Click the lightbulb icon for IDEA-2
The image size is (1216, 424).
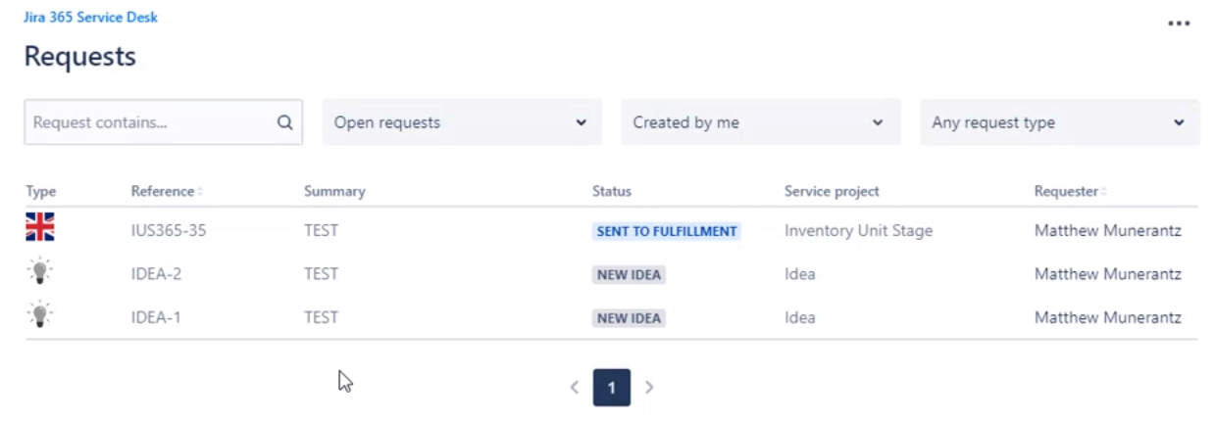[x=40, y=272]
